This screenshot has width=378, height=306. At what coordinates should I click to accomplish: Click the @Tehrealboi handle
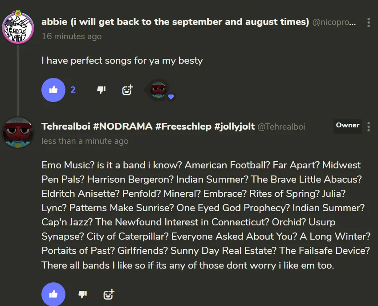[281, 127]
